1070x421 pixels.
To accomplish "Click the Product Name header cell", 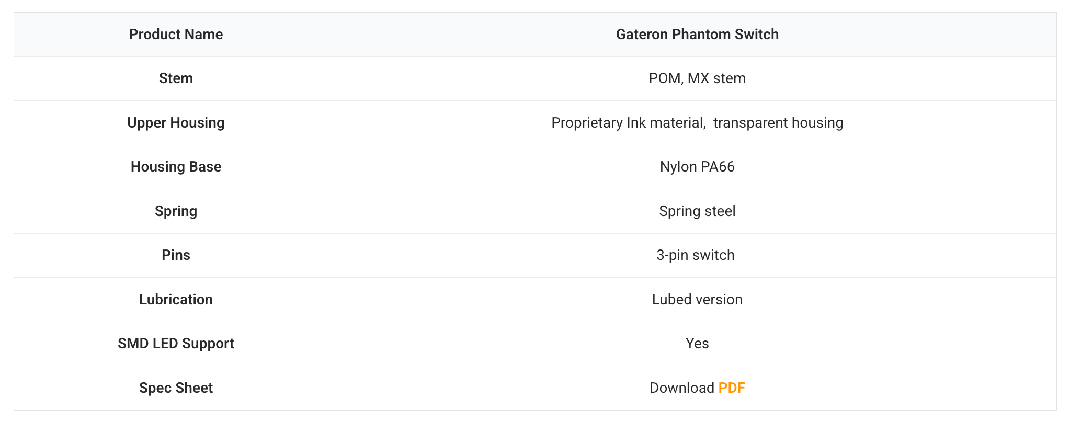I will coord(176,35).
